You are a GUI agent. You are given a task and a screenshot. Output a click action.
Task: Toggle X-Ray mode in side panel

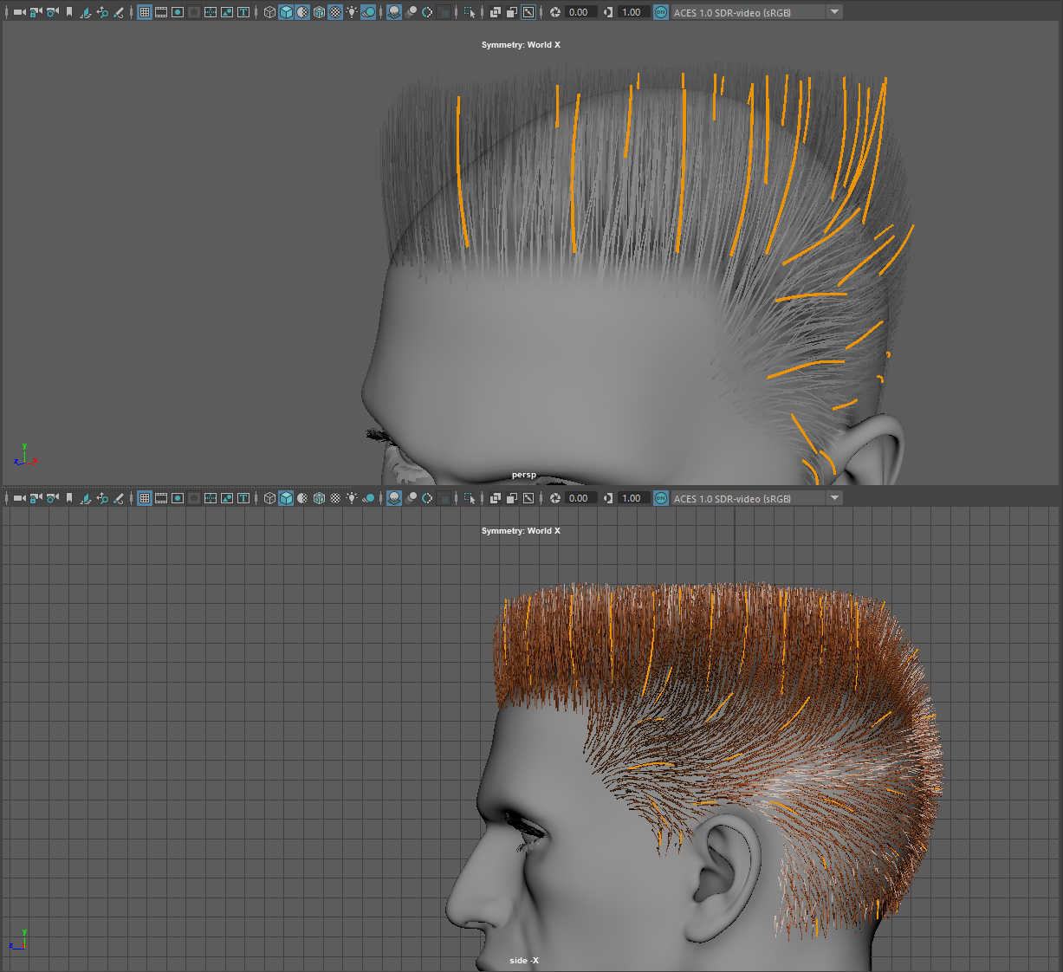[496, 498]
